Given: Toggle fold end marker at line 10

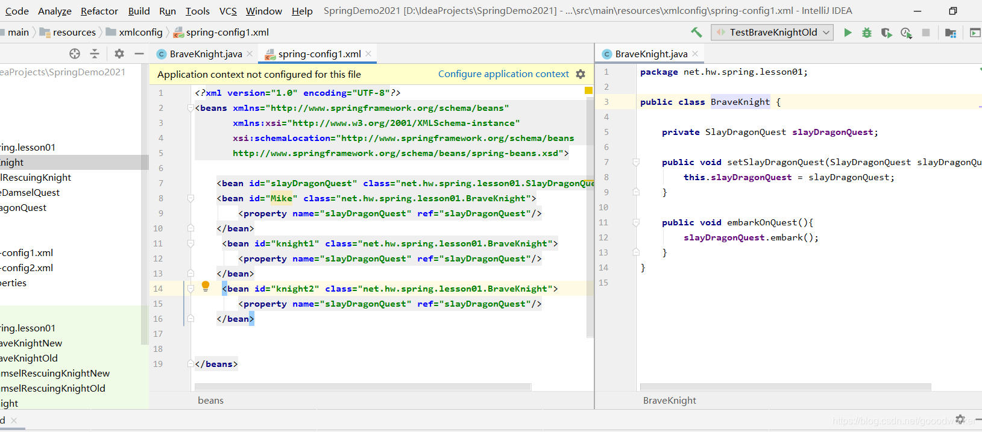Looking at the screenshot, I should pyautogui.click(x=190, y=228).
